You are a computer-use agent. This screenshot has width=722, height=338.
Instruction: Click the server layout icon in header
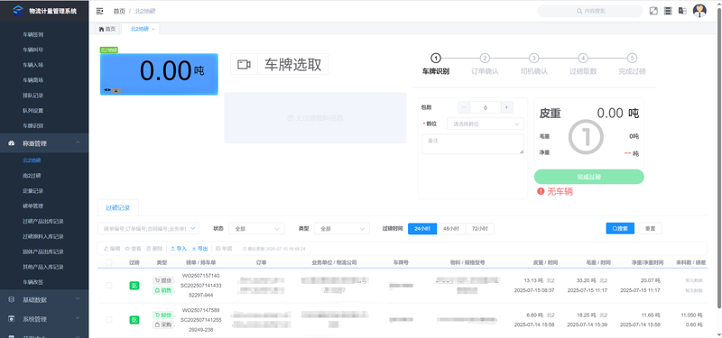[x=668, y=11]
